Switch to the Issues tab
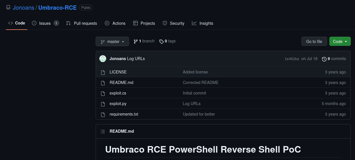Image resolution: width=355 pixels, height=160 pixels. [x=45, y=23]
